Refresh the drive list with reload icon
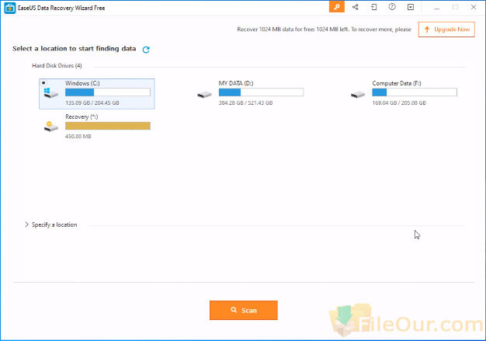486x341 pixels. point(146,49)
